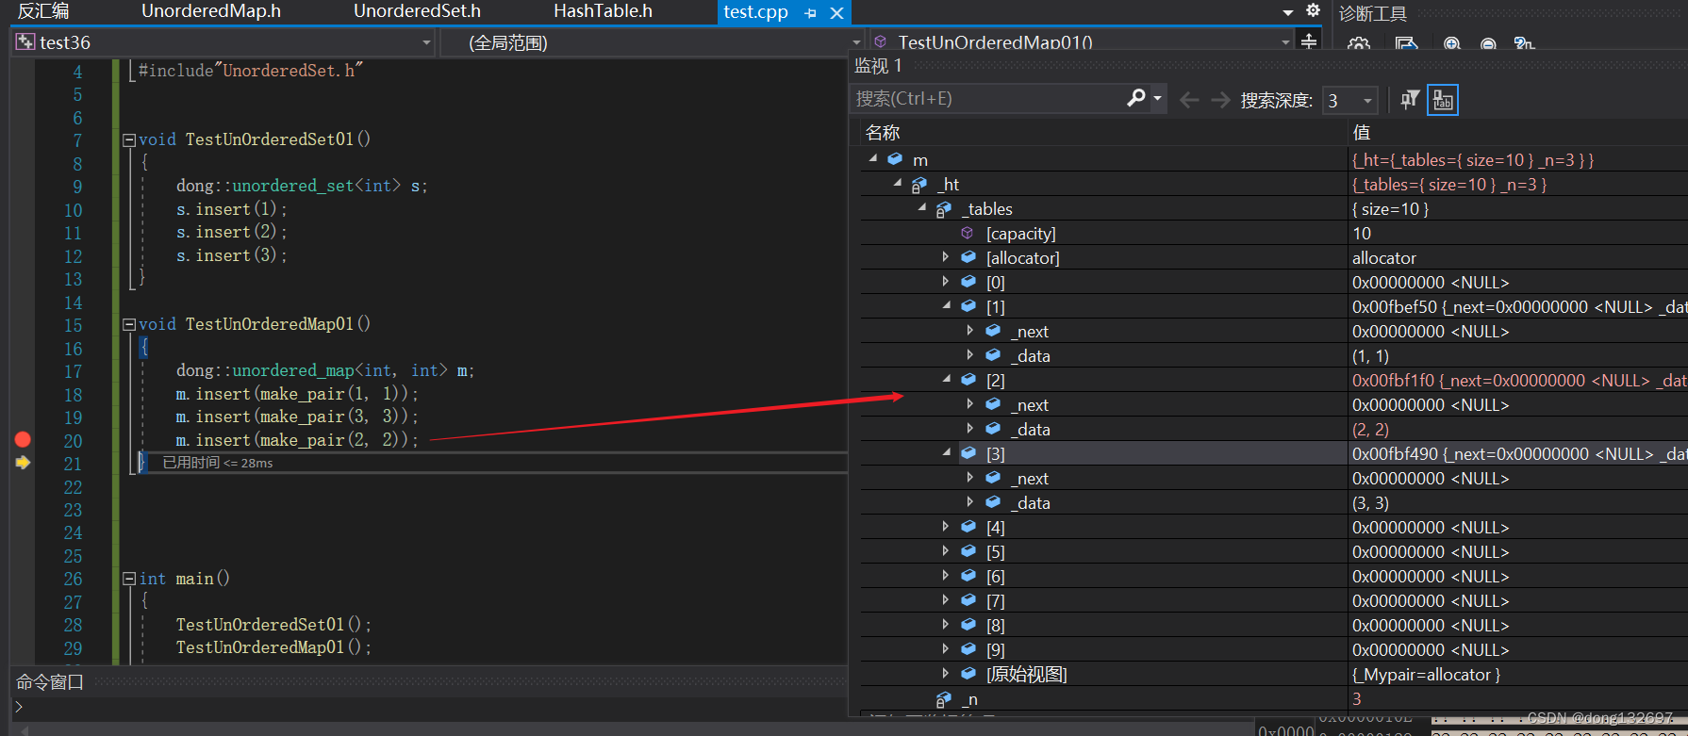Collapse the [3] bucket node

pos(947,452)
